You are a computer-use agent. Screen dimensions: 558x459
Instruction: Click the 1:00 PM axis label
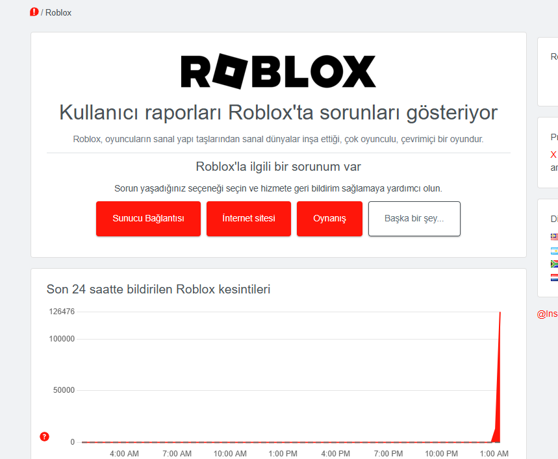click(283, 454)
